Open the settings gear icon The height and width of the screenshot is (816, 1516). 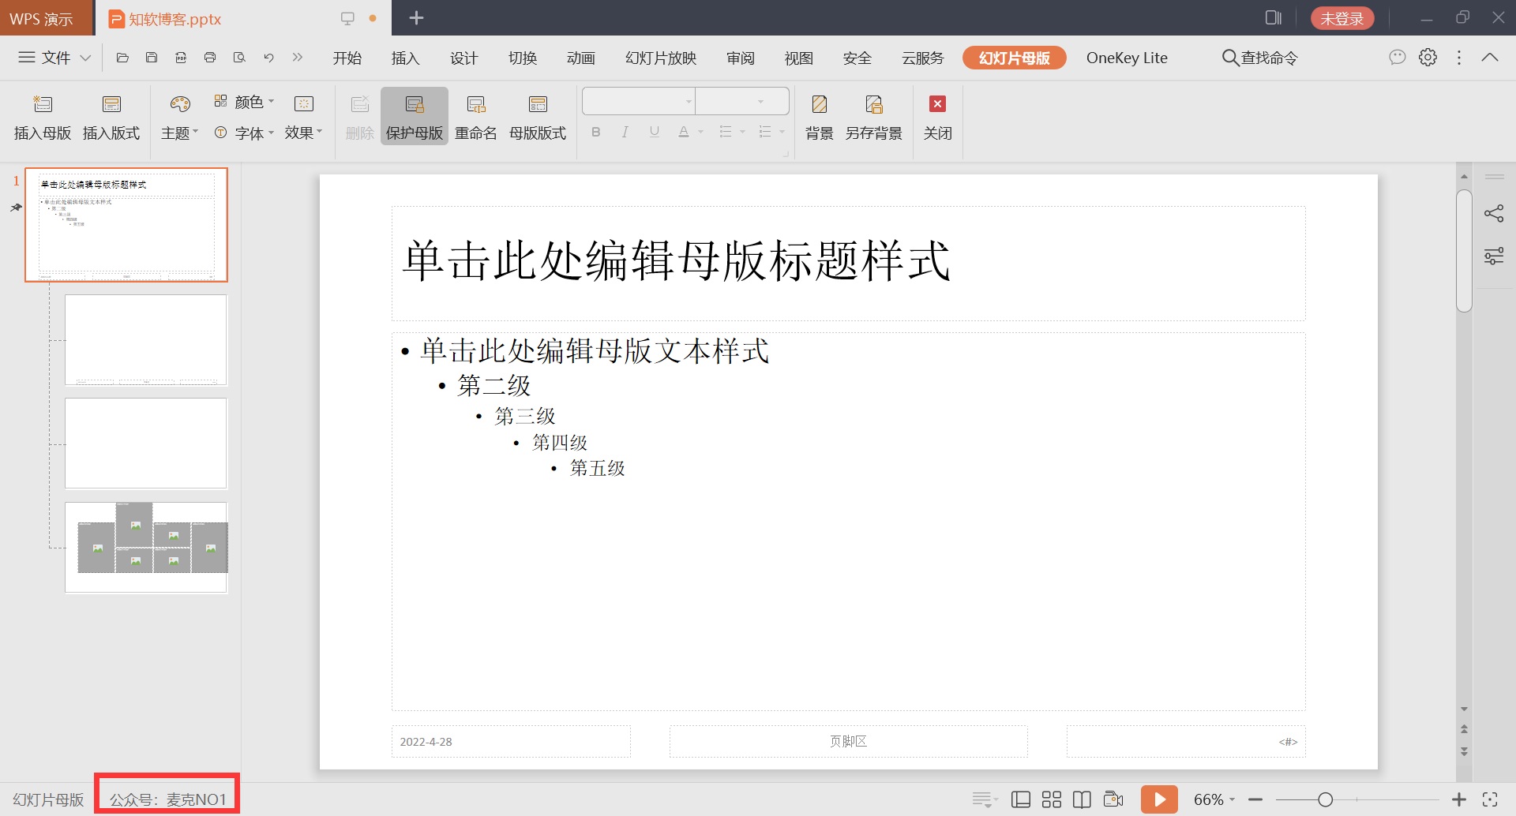coord(1428,57)
